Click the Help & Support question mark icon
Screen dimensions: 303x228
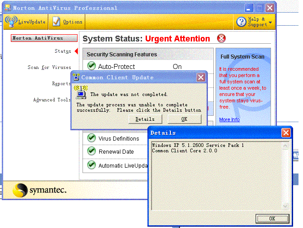[x=241, y=22]
